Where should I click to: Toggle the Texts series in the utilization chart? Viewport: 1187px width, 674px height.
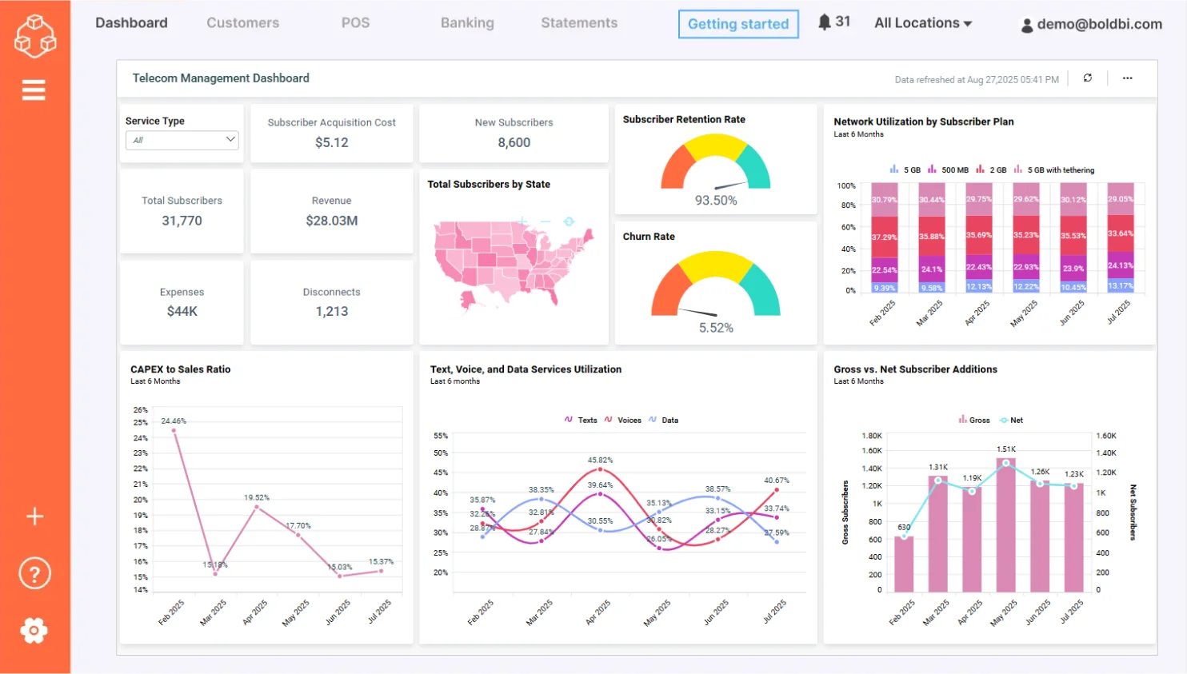[x=581, y=420]
